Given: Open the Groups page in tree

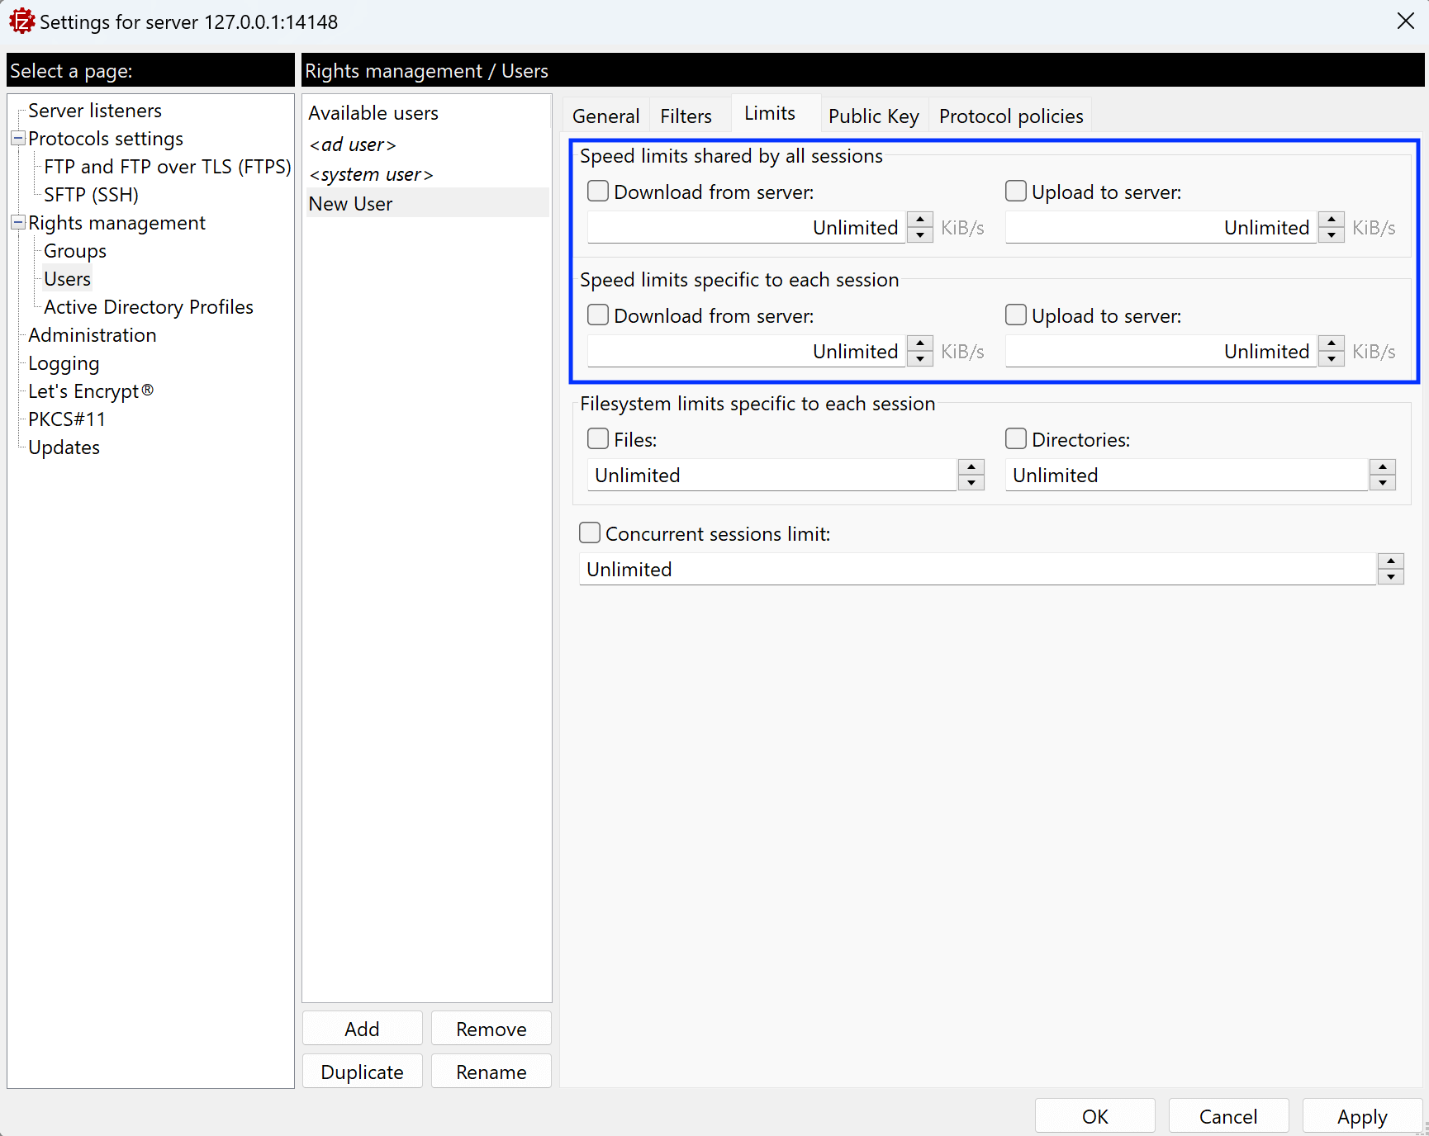Looking at the screenshot, I should (75, 251).
